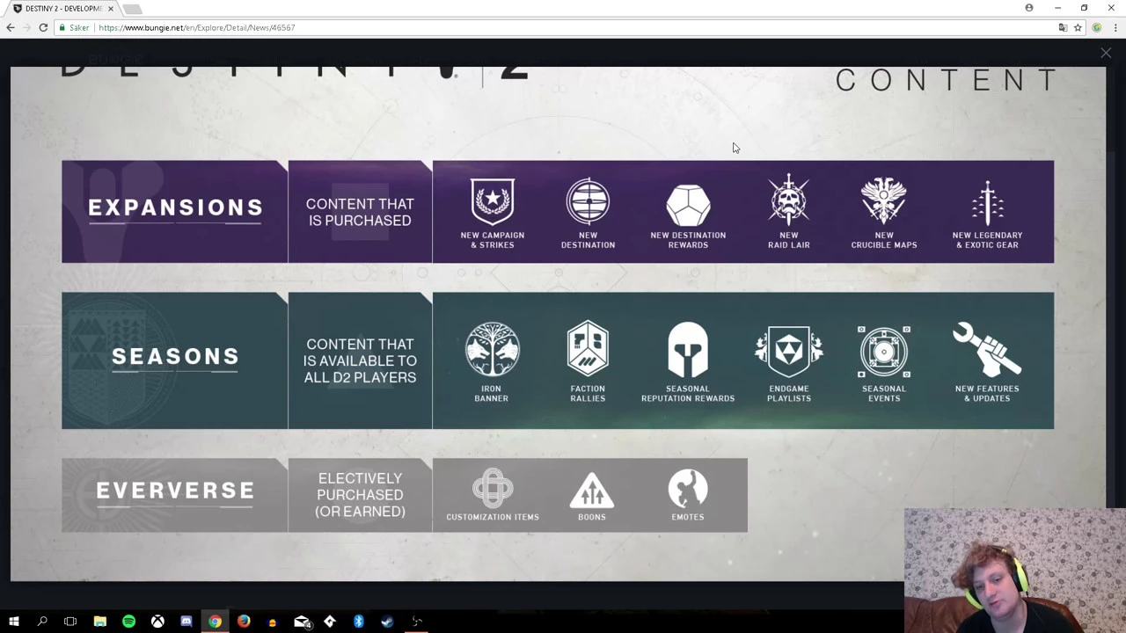The width and height of the screenshot is (1126, 633).
Task: Open Firefox from the taskbar
Action: (x=244, y=622)
